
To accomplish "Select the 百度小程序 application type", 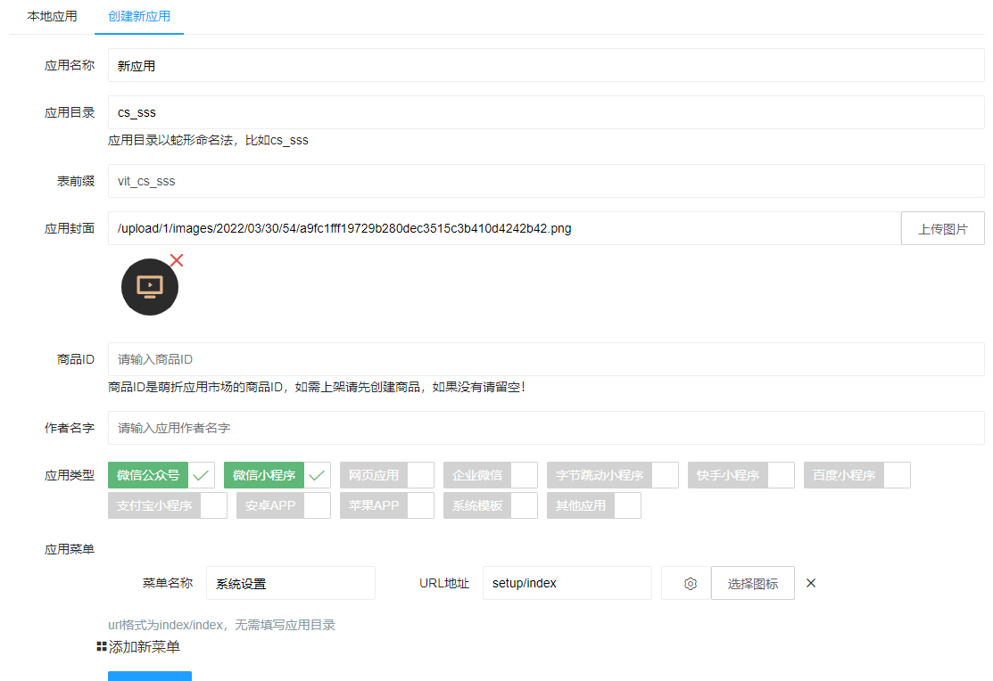I will tap(899, 474).
